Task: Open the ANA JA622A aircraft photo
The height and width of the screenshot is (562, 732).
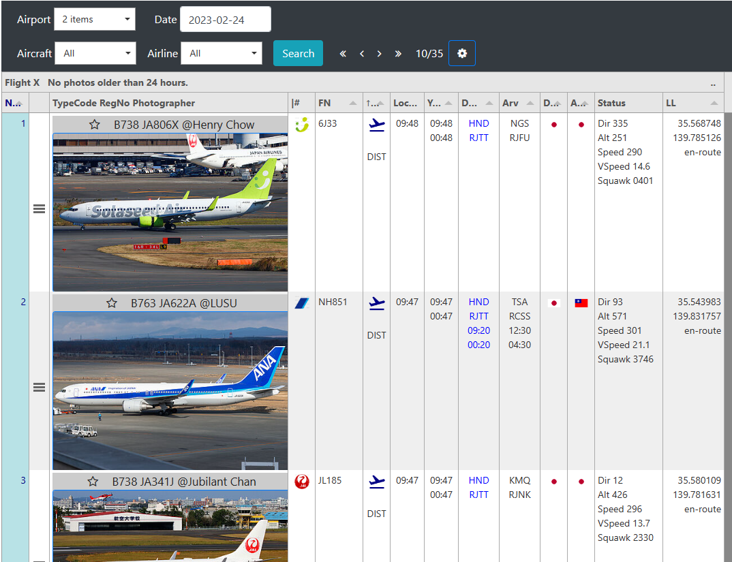Action: [x=170, y=391]
